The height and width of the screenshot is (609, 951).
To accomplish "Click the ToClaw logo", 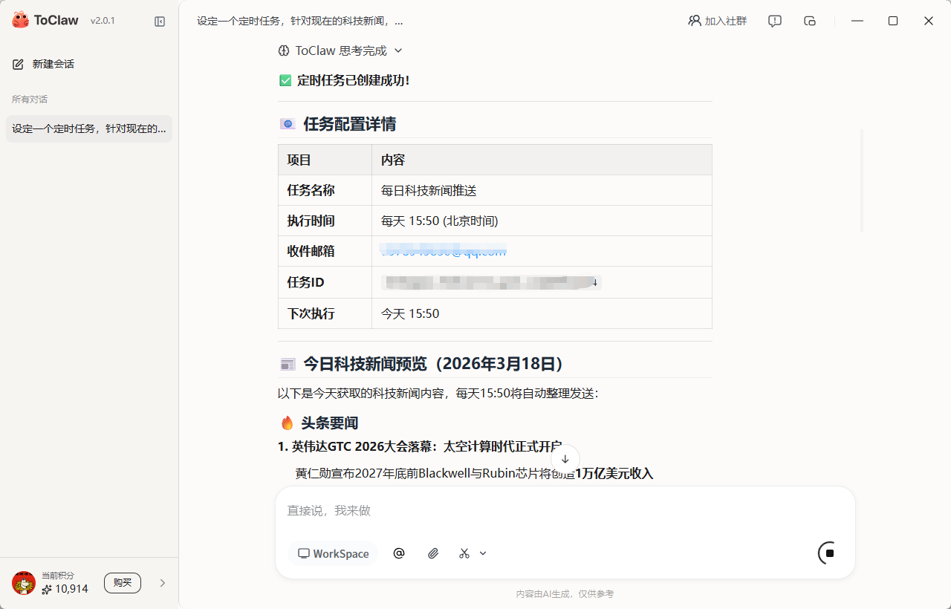I will point(21,20).
